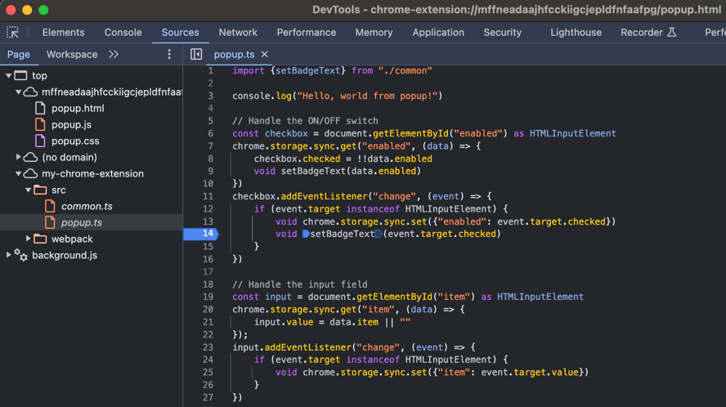726x407 pixels.
Task: Switch to the Console tab
Action: point(123,33)
